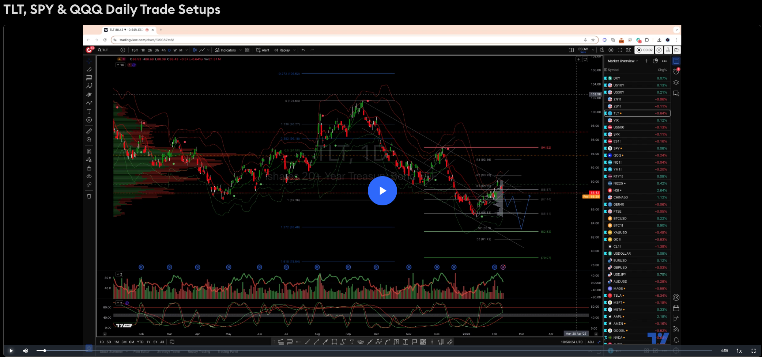Remove drawings with the trash icon
The width and height of the screenshot is (762, 357).
click(x=89, y=196)
